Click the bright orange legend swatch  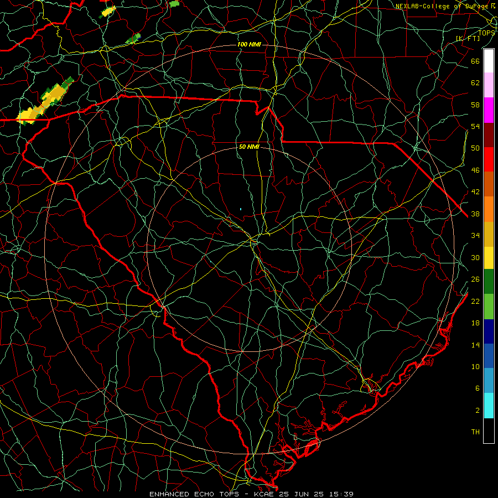489,209
